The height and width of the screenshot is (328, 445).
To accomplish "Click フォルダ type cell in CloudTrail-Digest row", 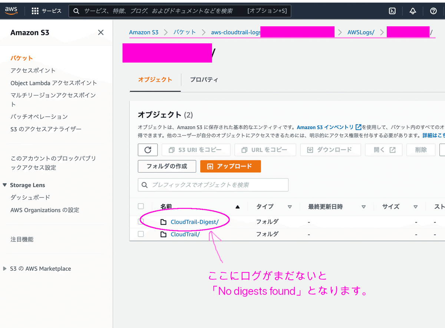I will point(267,222).
